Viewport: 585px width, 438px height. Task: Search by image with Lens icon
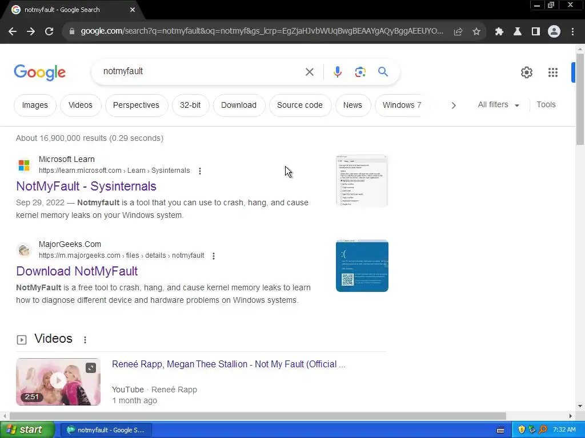click(x=360, y=72)
